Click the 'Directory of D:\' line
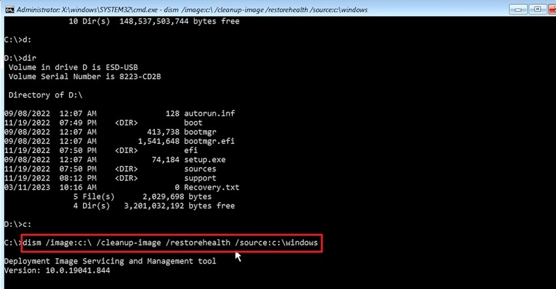 45,95
